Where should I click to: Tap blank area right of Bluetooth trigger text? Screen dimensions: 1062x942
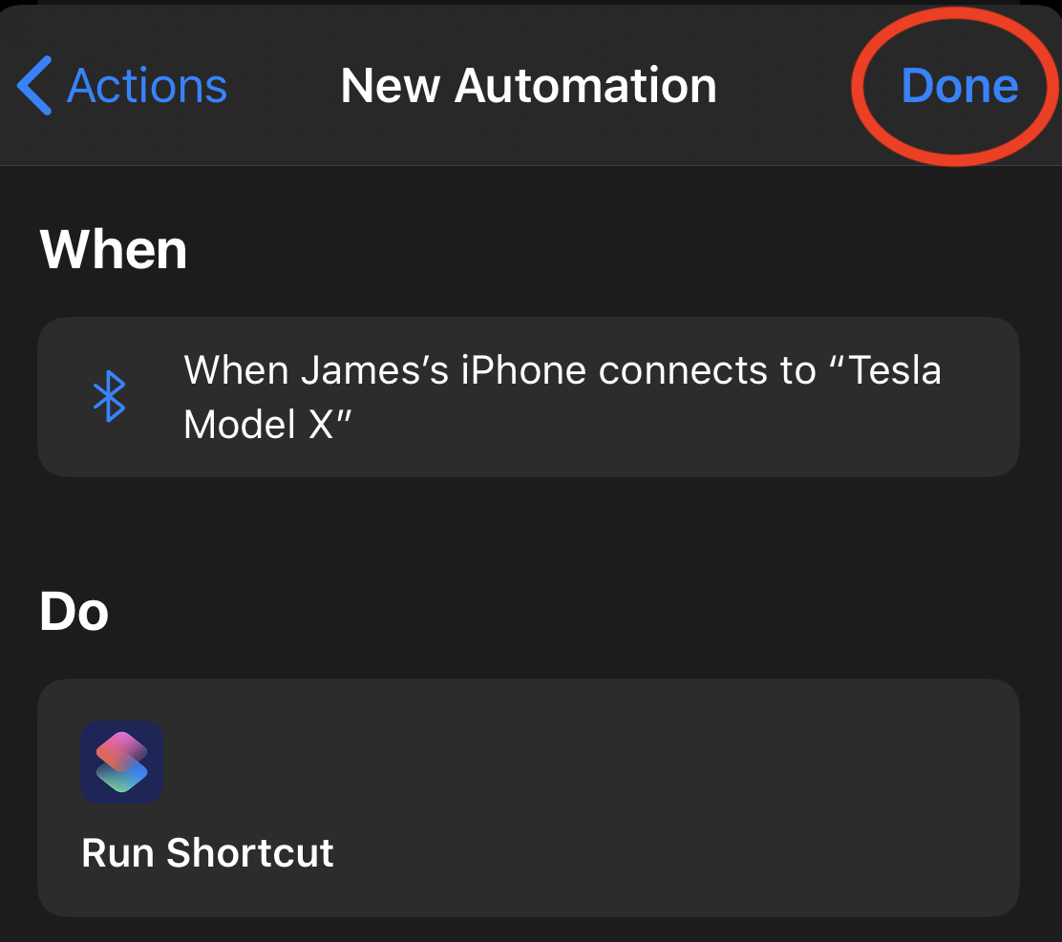click(677, 427)
